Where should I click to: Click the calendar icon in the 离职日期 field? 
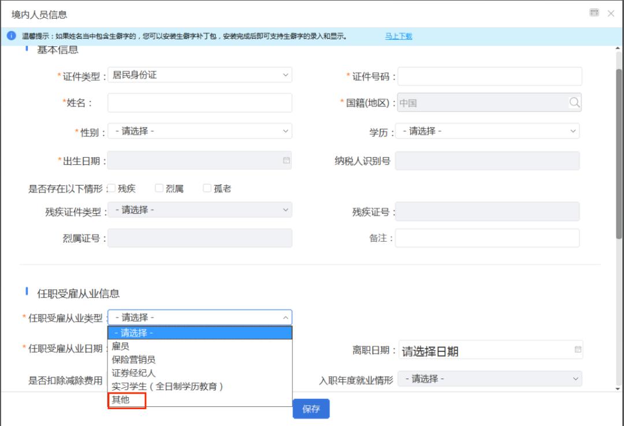577,350
